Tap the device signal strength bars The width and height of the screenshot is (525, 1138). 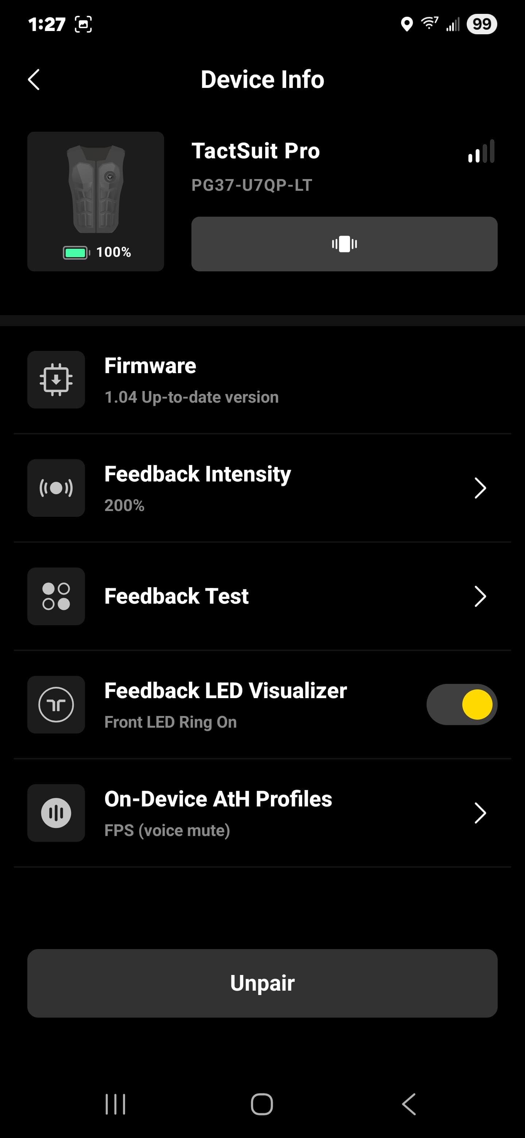[x=481, y=152]
